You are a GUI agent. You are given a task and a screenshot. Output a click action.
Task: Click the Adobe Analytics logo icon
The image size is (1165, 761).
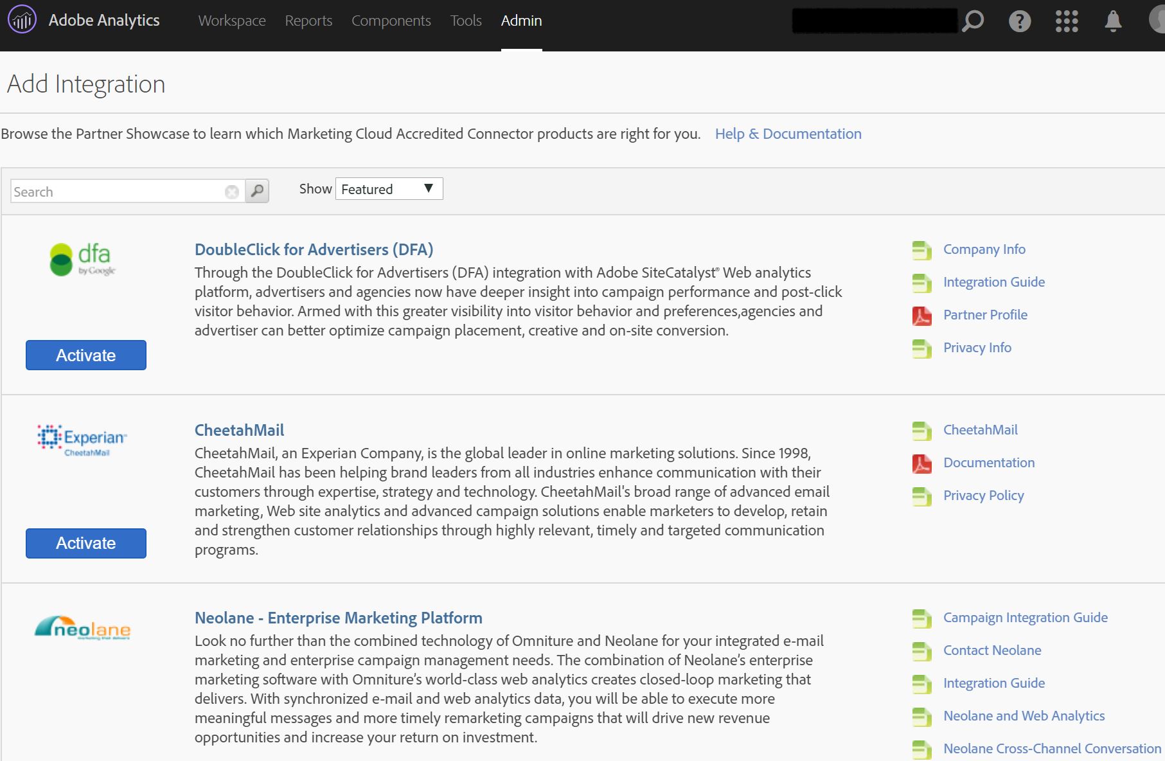[22, 21]
